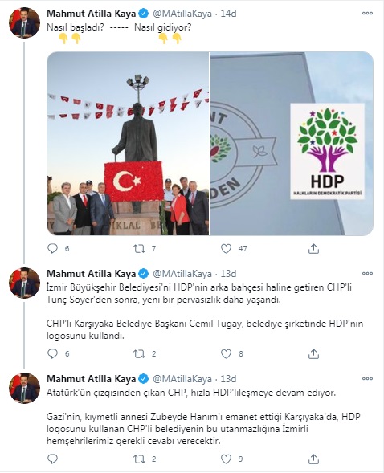This screenshot has width=384, height=473.
Task: Open the profile avatar of the third tweet
Action: point(24,388)
